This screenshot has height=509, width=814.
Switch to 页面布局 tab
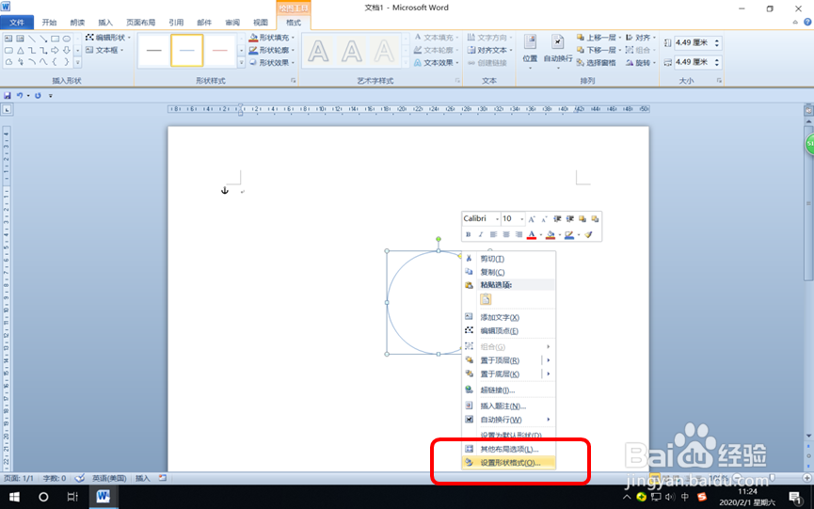click(140, 23)
